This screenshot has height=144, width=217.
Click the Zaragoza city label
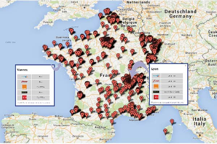tap(78, 136)
